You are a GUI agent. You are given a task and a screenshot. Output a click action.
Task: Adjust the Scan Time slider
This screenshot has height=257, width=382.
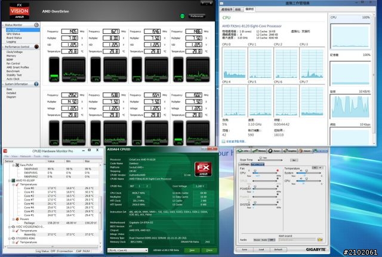270,160
